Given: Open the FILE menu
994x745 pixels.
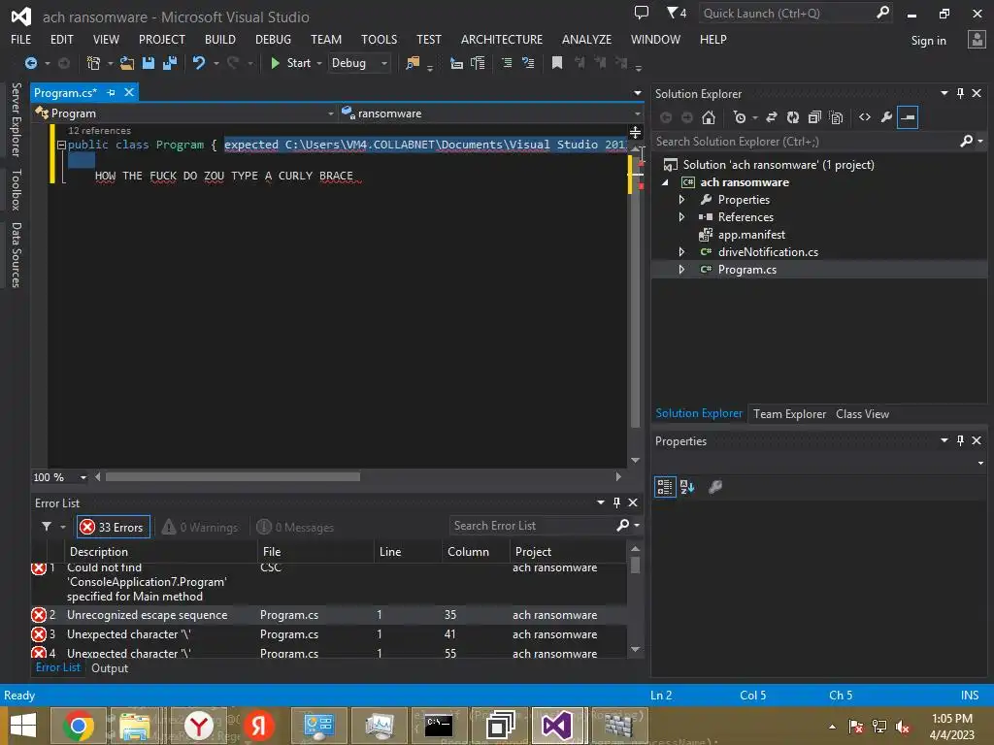Looking at the screenshot, I should click(x=21, y=39).
